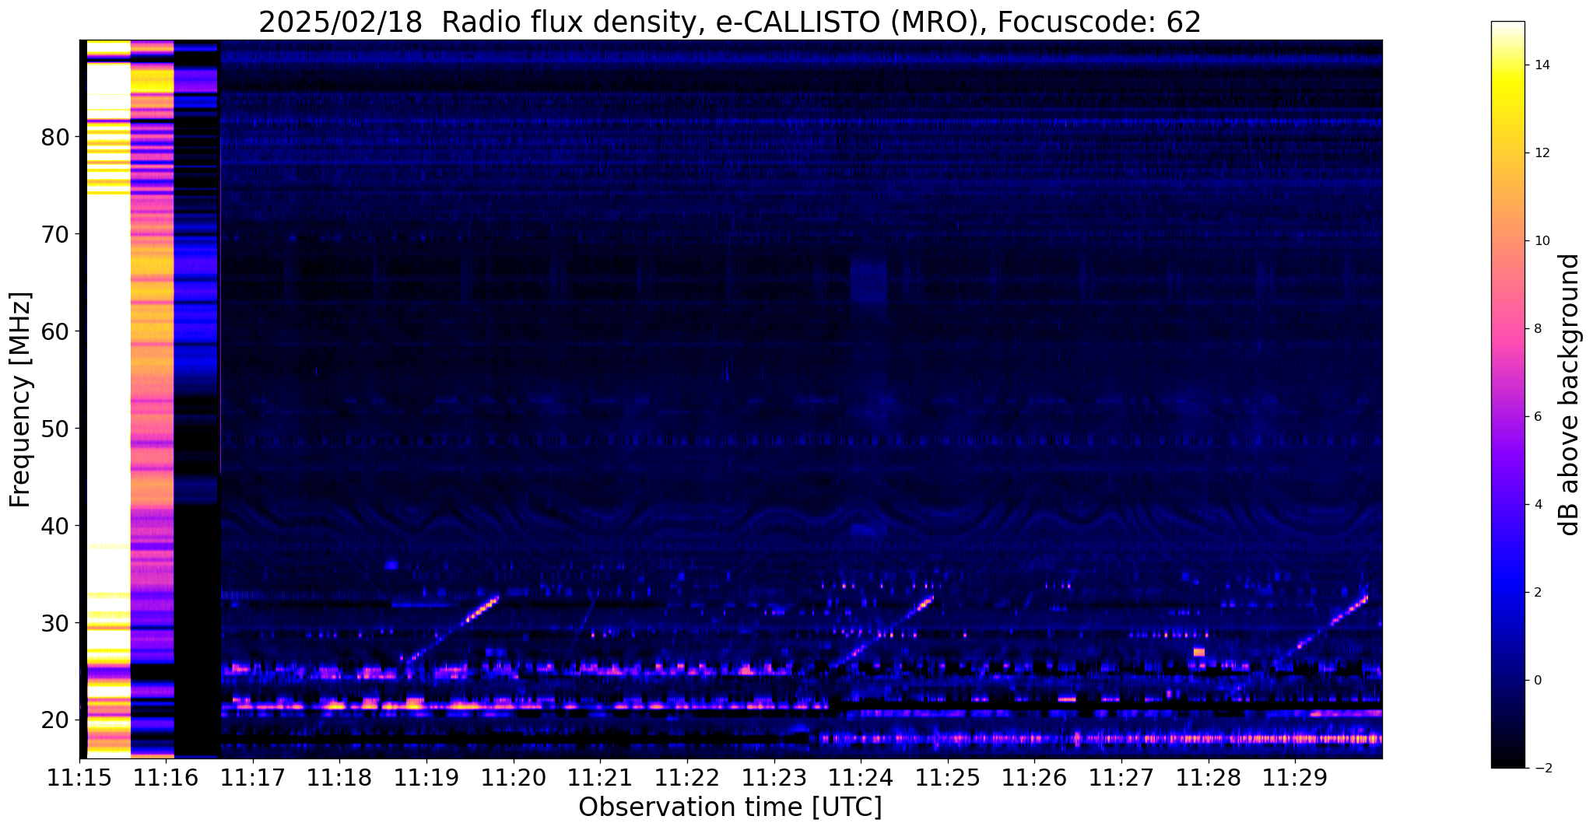Click the 80 MHz frequency tick label
Image resolution: width=1593 pixels, height=830 pixels.
point(55,137)
